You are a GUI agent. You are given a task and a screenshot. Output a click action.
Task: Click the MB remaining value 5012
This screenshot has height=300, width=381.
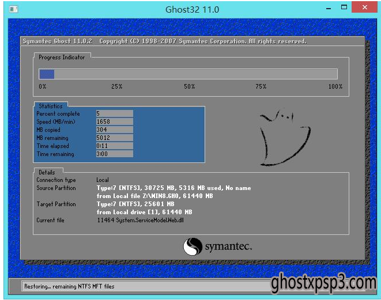coord(115,138)
